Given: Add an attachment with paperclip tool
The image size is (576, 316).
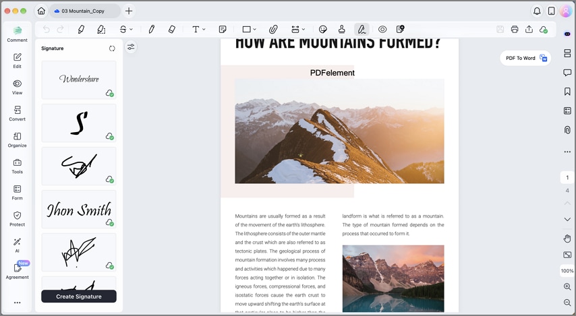Looking at the screenshot, I should click(273, 30).
